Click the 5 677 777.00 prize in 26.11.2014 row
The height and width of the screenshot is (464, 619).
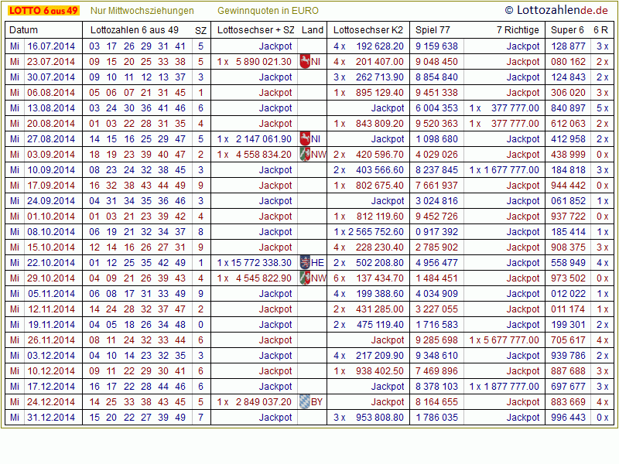tap(509, 340)
